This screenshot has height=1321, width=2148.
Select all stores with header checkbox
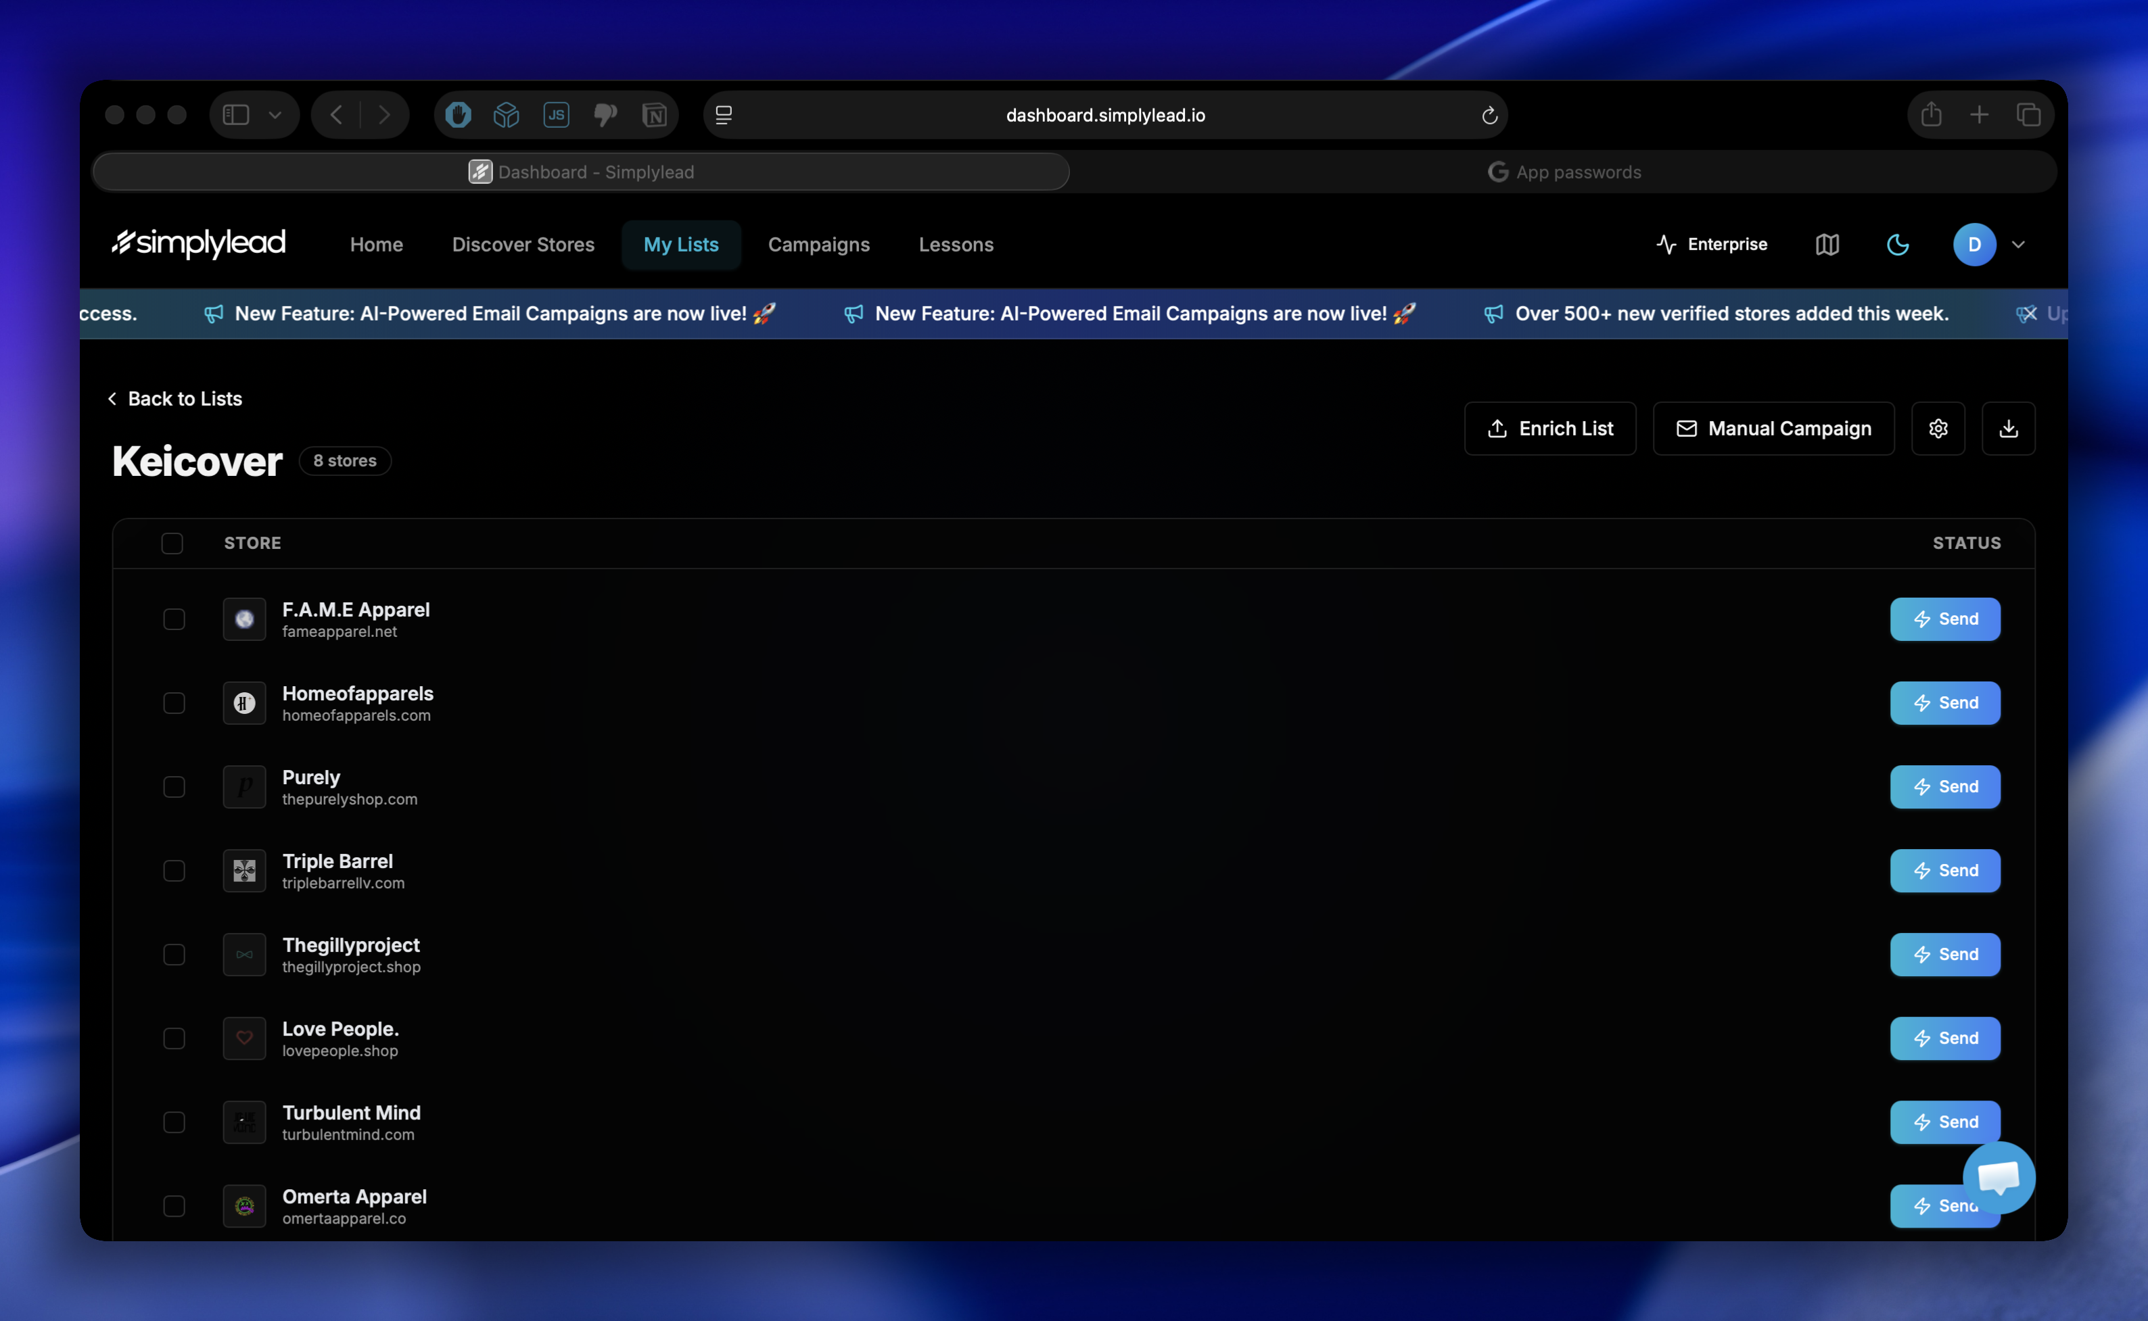172,544
